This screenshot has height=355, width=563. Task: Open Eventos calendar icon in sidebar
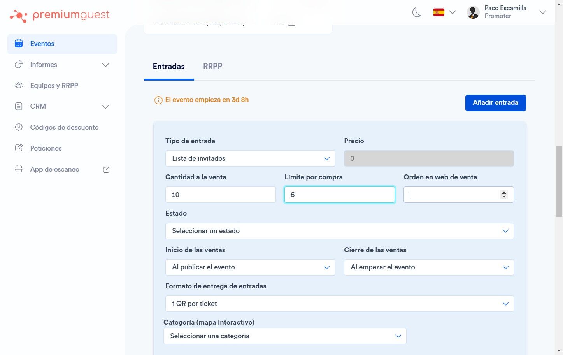click(19, 44)
